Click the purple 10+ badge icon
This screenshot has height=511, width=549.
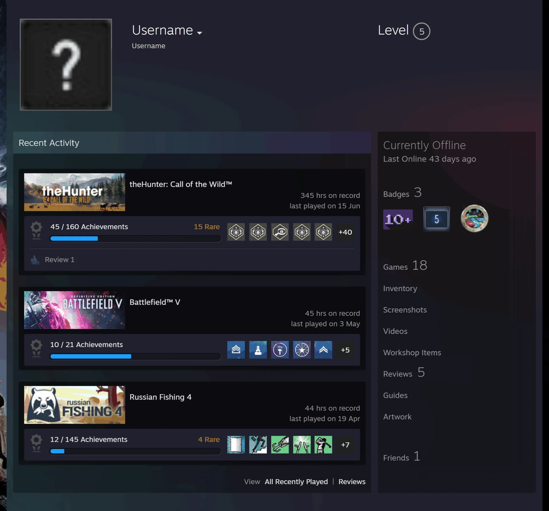(x=398, y=219)
